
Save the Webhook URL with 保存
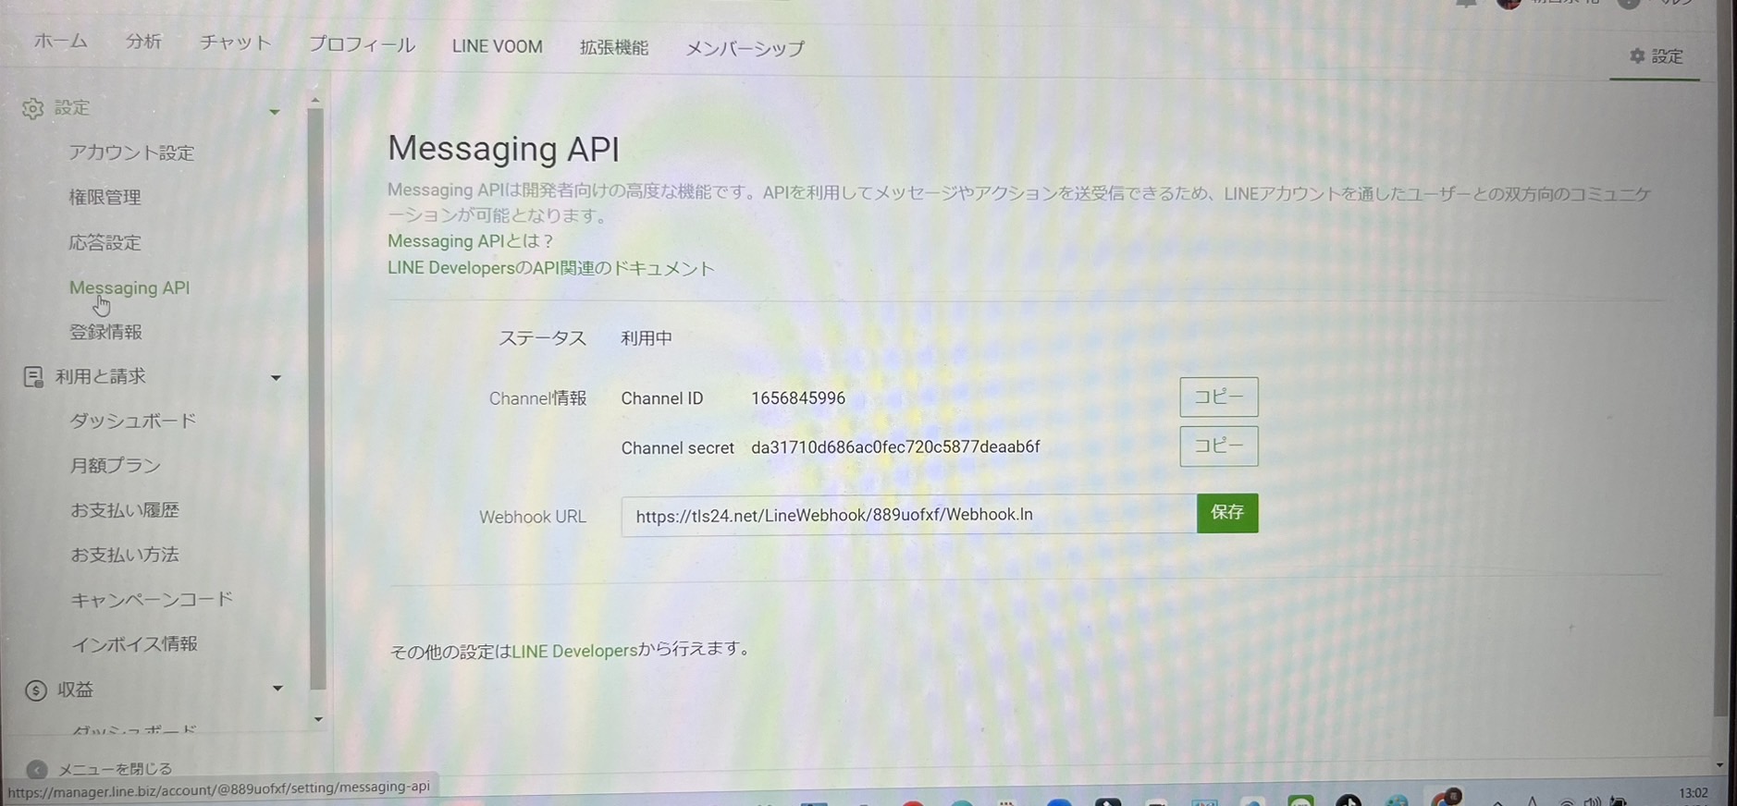[x=1227, y=513]
